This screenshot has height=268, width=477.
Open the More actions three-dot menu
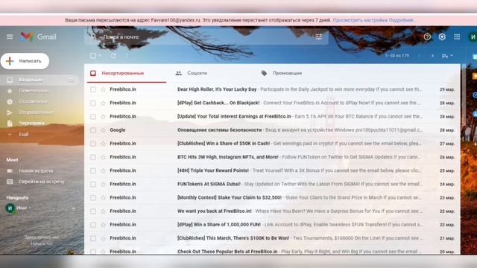[x=127, y=56]
